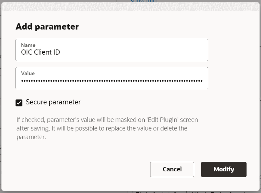This screenshot has height=193, width=261.
Task: Click the word 'Secure' beside the checkbox
Action: pos(36,102)
